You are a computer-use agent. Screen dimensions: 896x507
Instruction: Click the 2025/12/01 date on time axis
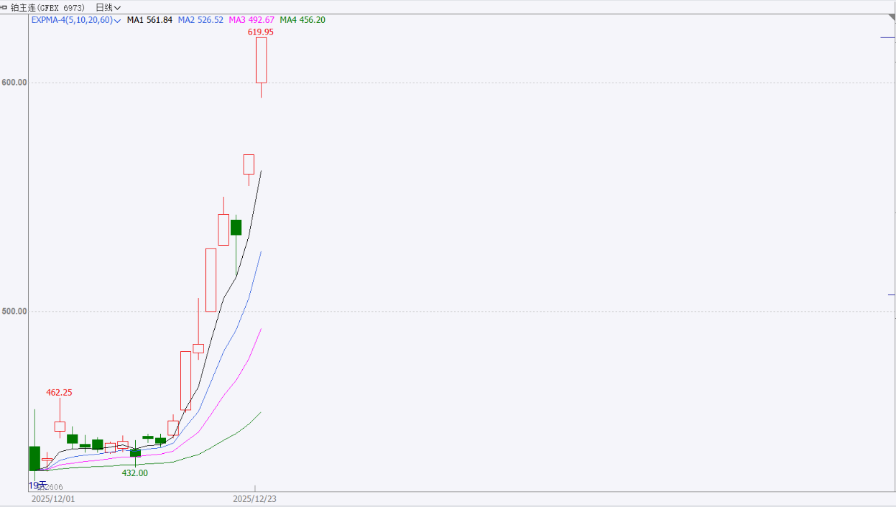click(52, 498)
